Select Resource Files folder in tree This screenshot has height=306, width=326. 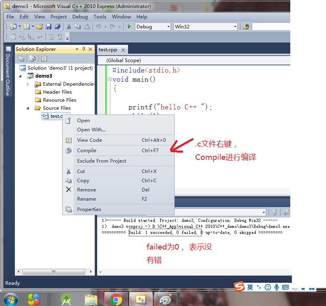[x=59, y=100]
